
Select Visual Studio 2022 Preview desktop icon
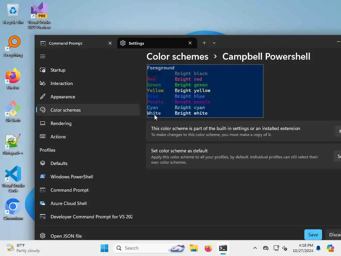click(39, 16)
